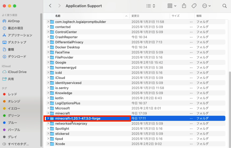Go back using the back arrow
Viewport: 231px width, 148px height.
click(50, 6)
